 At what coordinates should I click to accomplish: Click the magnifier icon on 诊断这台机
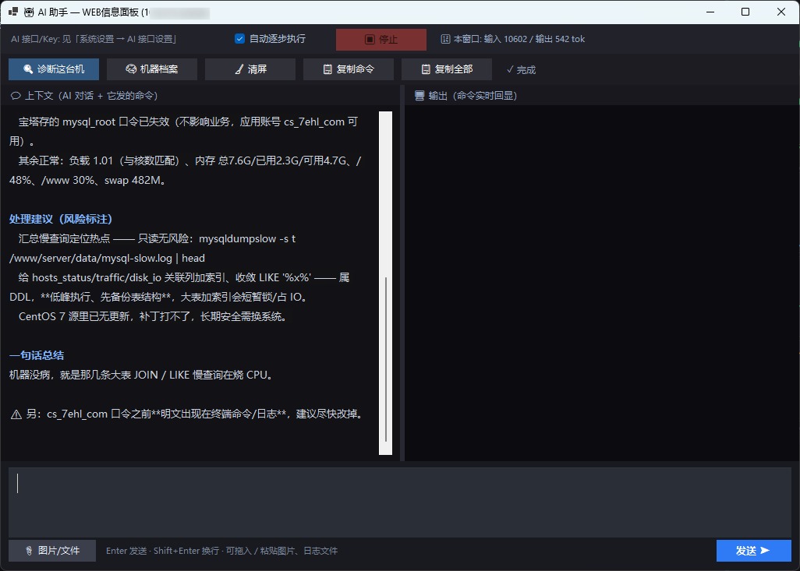(x=28, y=69)
